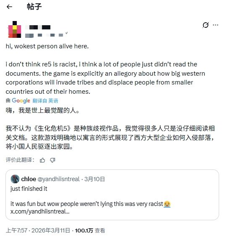Open the pixelated author profile picture
This screenshot has height=240, width=225.
[x=15, y=29]
